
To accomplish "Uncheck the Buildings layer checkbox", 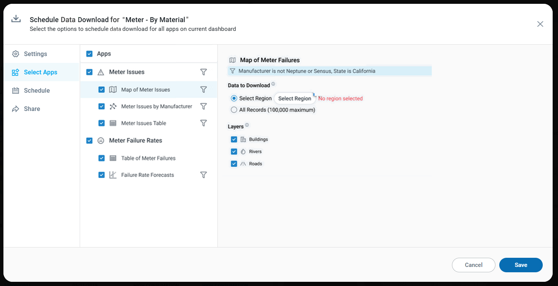I will (234, 140).
